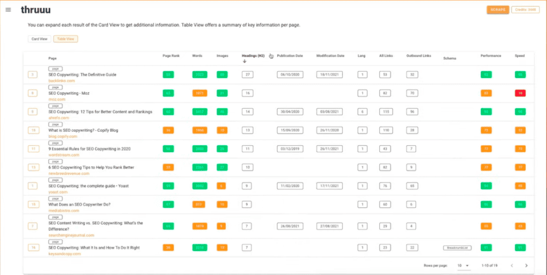Click the thruuu logo
The width and height of the screenshot is (547, 275).
click(x=36, y=10)
